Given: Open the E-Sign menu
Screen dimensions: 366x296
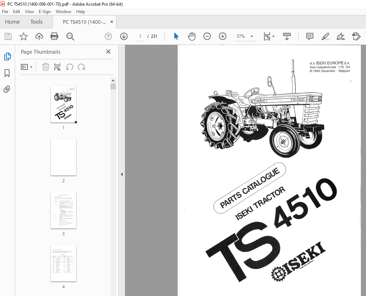Looking at the screenshot, I should (x=44, y=12).
